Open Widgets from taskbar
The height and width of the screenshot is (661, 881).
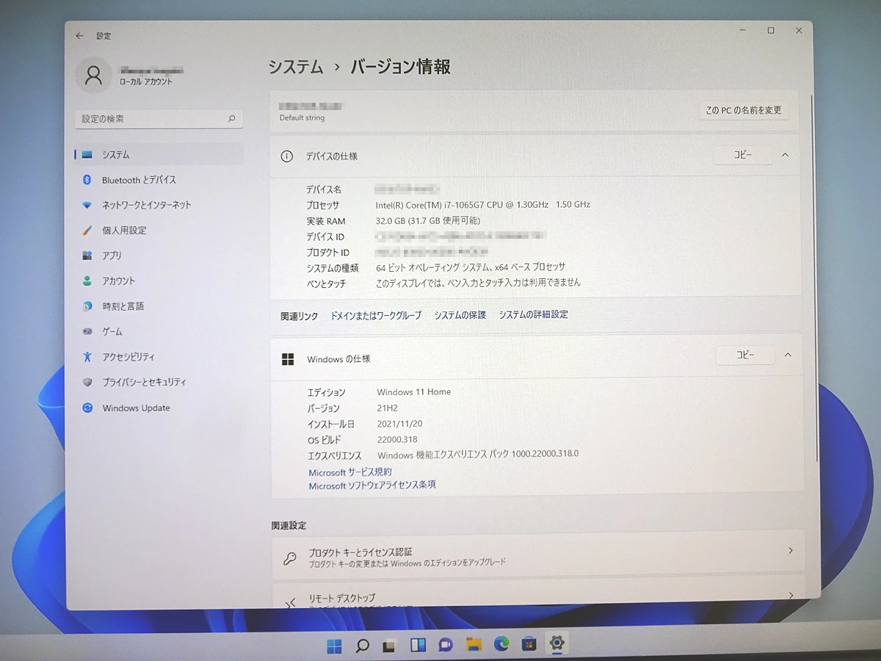pyautogui.click(x=418, y=645)
